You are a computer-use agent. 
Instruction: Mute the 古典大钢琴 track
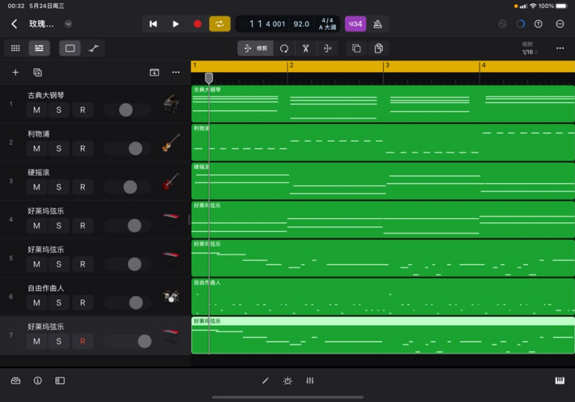[x=36, y=110]
